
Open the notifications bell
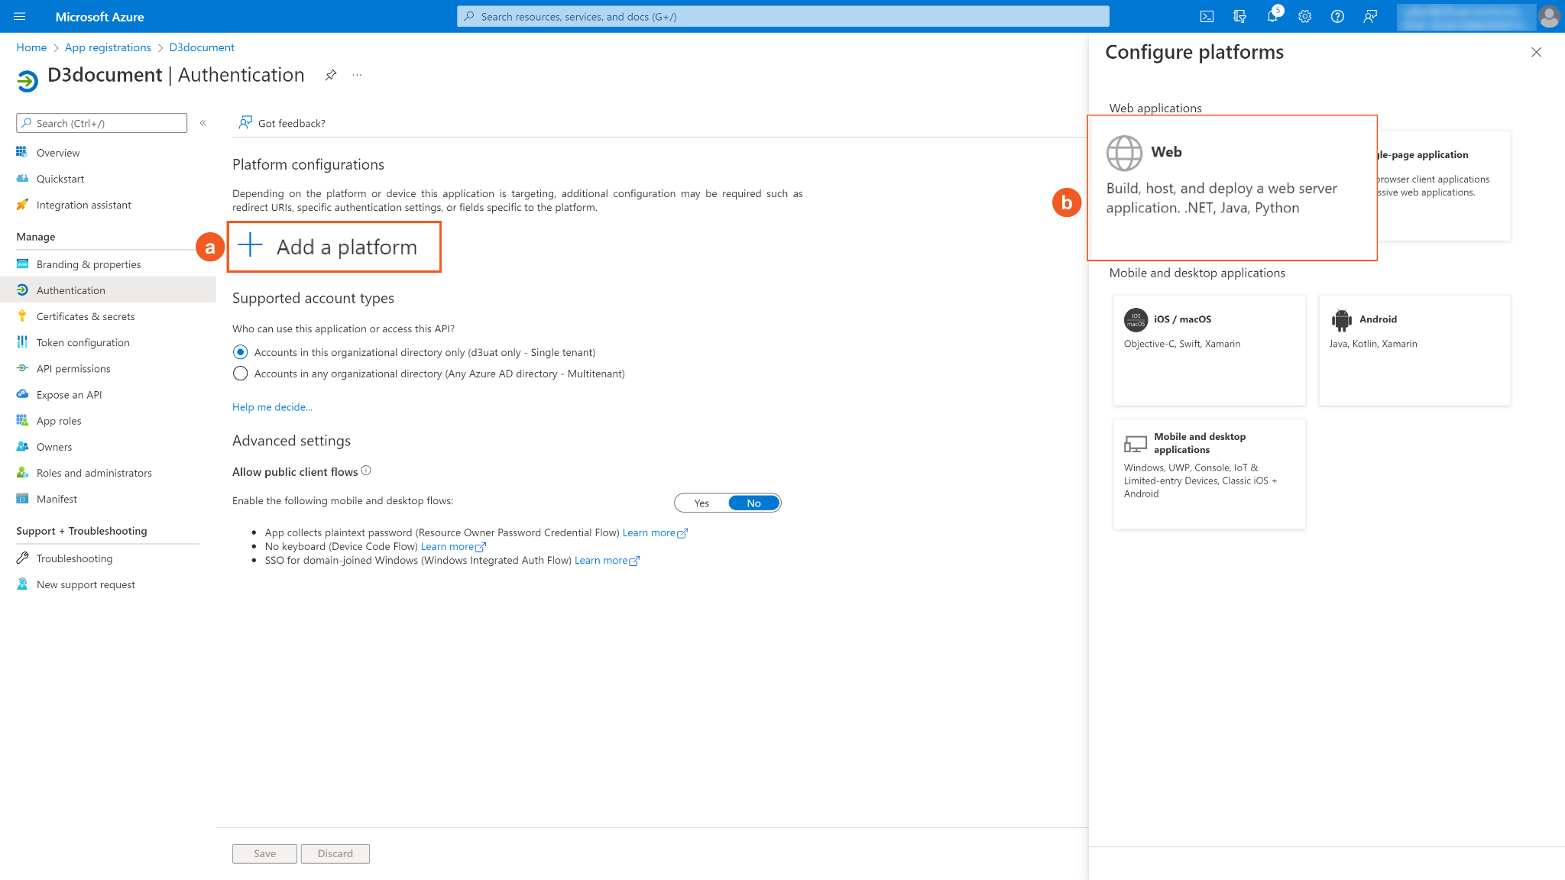[1272, 16]
